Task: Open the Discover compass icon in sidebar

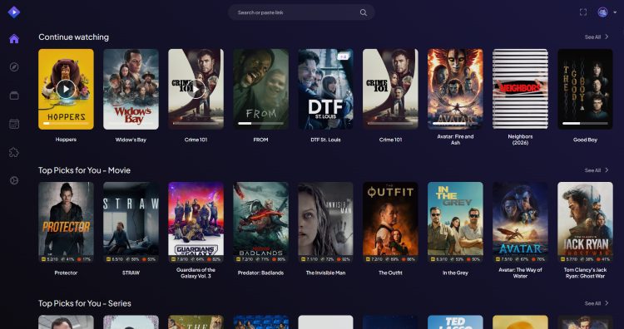Action: pos(14,67)
